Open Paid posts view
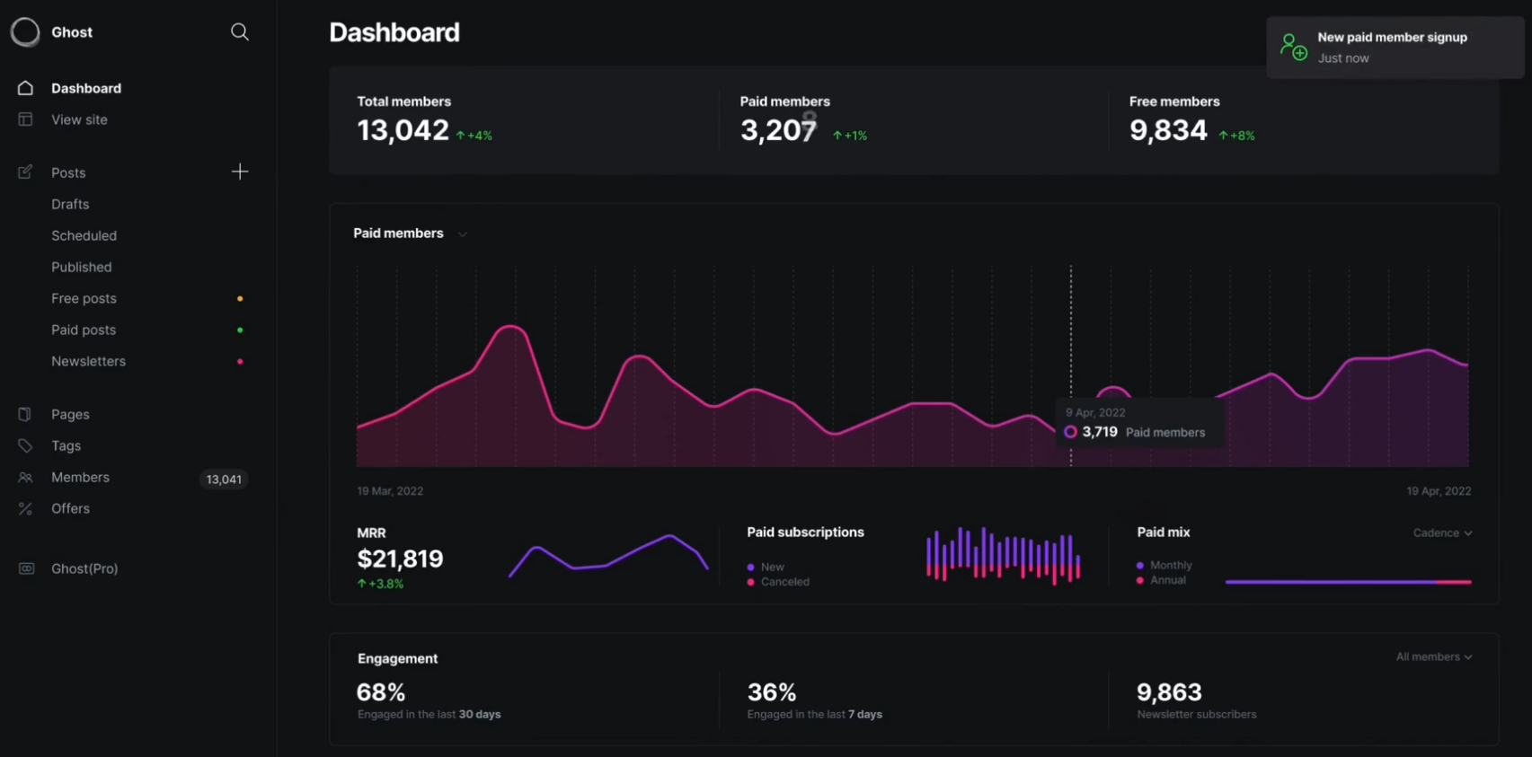Viewport: 1532px width, 757px height. tap(84, 330)
